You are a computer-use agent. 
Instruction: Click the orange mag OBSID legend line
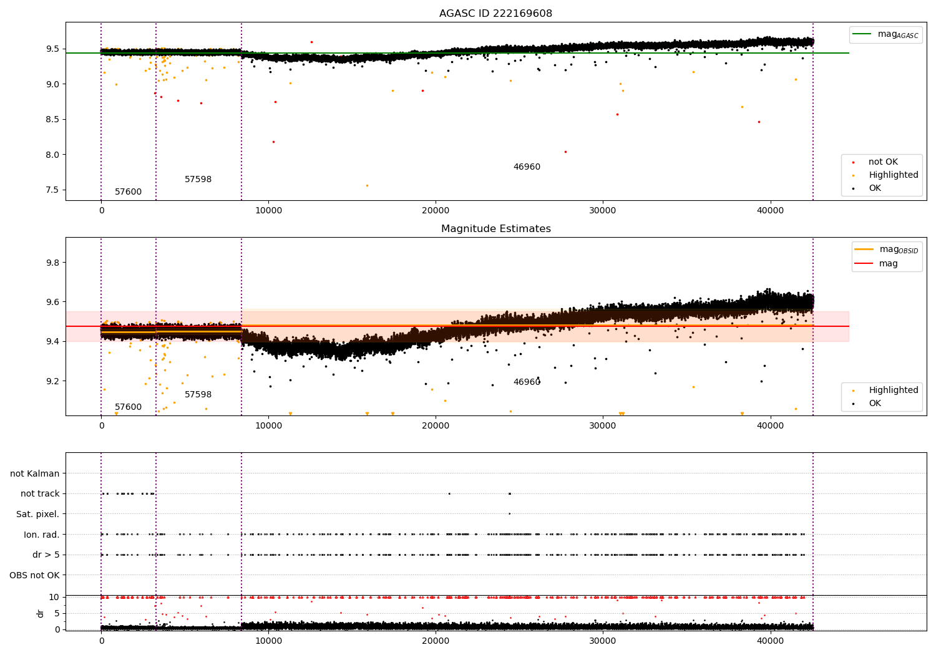coord(864,250)
